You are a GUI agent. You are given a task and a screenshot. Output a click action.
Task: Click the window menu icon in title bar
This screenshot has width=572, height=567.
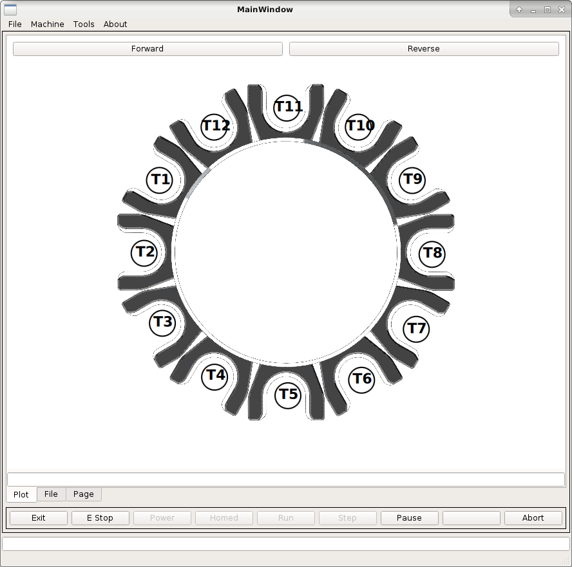(x=10, y=10)
